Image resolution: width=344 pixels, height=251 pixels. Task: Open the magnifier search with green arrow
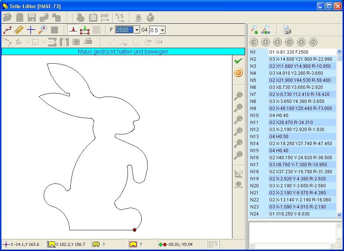255,30
